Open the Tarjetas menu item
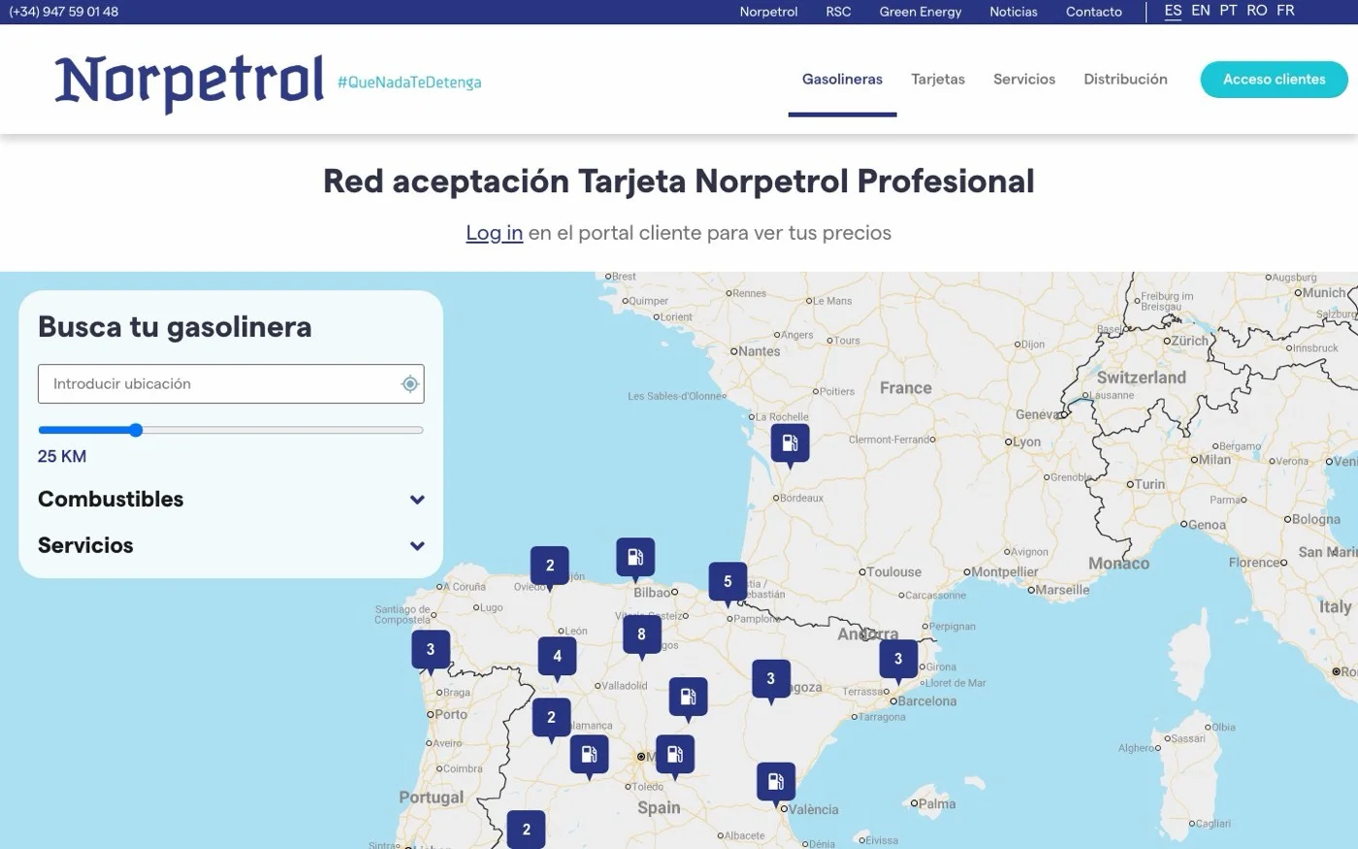1358x849 pixels. coord(938,80)
